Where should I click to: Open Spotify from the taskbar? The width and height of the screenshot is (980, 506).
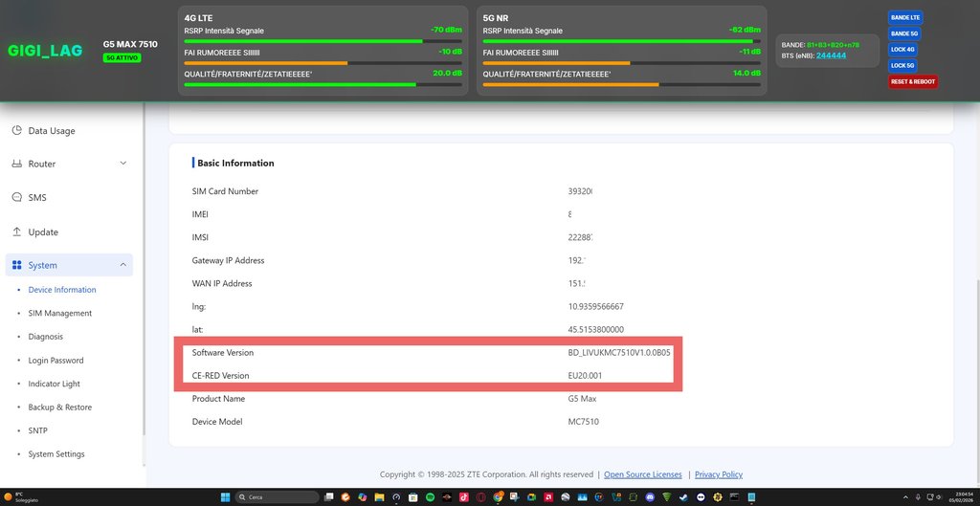(x=430, y=497)
